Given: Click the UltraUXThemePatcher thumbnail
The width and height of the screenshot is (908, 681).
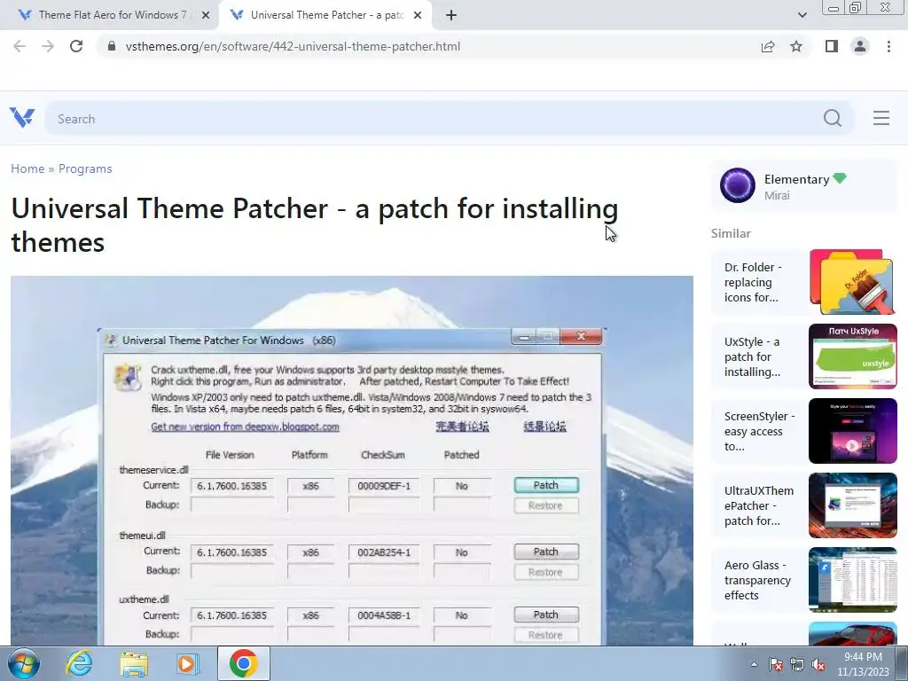Looking at the screenshot, I should tap(852, 505).
